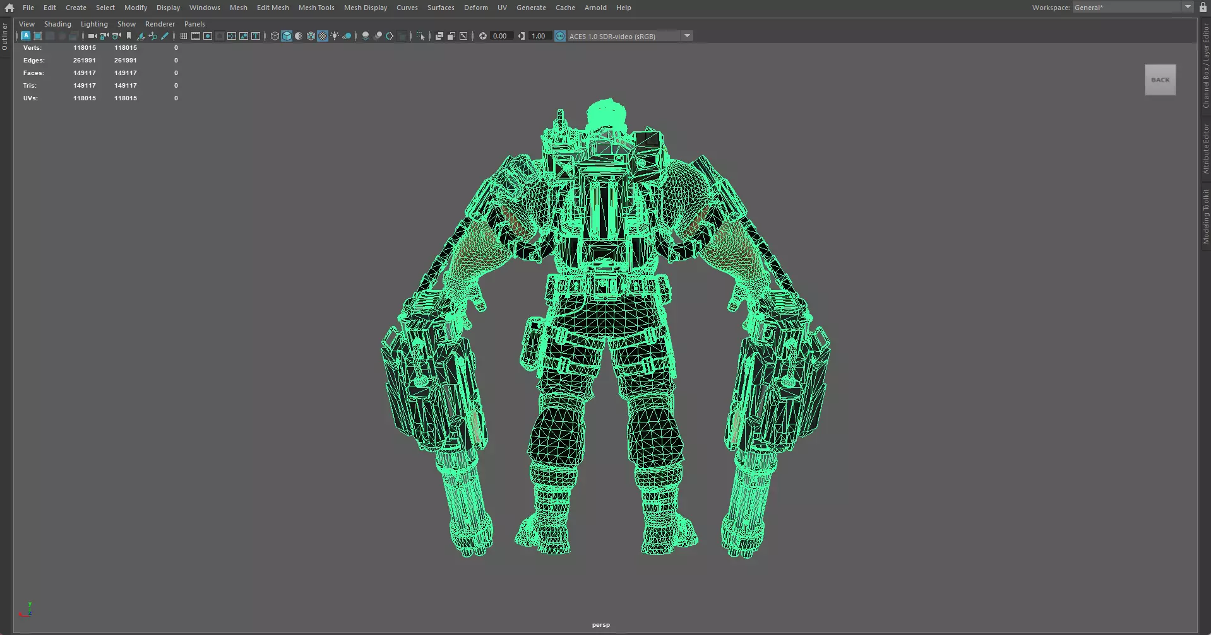Toggle viewport shadows

(347, 36)
